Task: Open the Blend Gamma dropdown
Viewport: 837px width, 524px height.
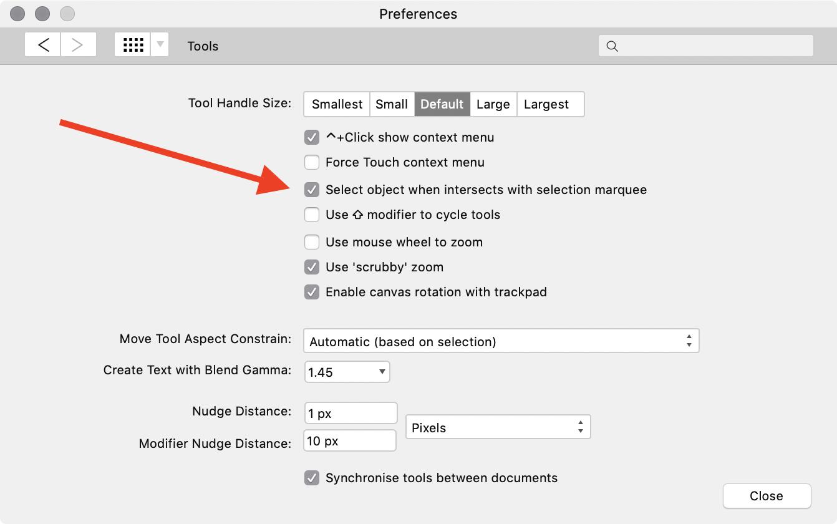Action: 347,372
